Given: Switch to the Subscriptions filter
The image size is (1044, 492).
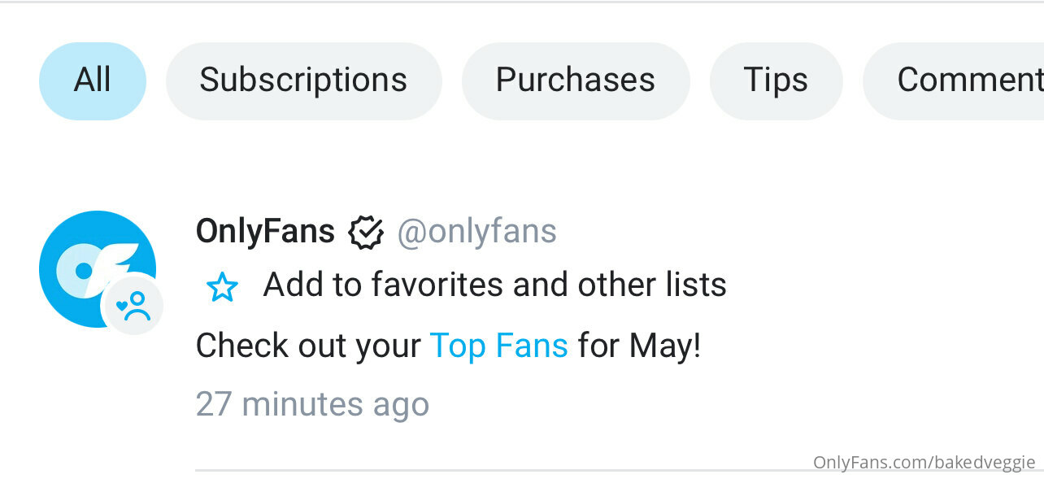Looking at the screenshot, I should coord(303,81).
